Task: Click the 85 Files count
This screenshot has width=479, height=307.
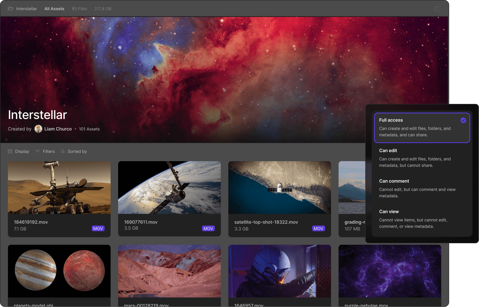Action: pyautogui.click(x=79, y=9)
